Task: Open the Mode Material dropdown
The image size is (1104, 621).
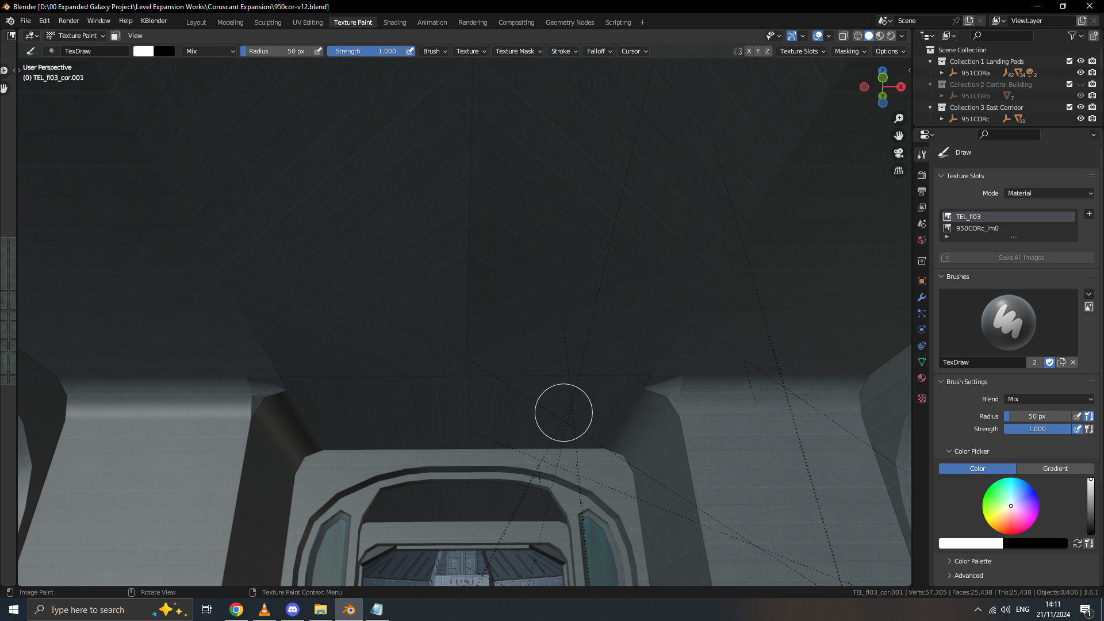Action: tap(1049, 193)
